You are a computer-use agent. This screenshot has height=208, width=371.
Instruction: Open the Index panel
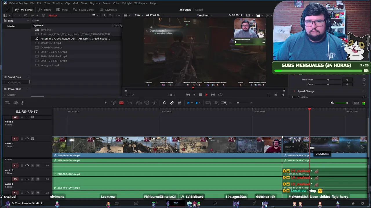tap(62, 10)
